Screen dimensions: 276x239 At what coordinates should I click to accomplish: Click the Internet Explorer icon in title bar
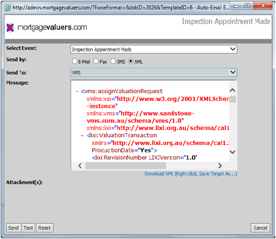click(x=8, y=8)
